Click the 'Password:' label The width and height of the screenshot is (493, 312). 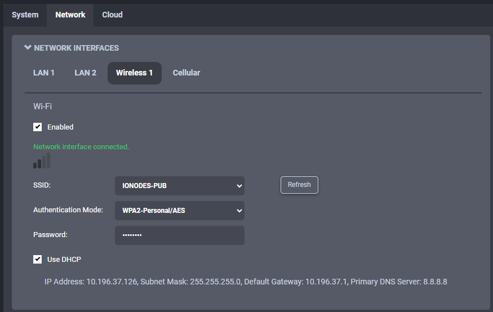50,235
